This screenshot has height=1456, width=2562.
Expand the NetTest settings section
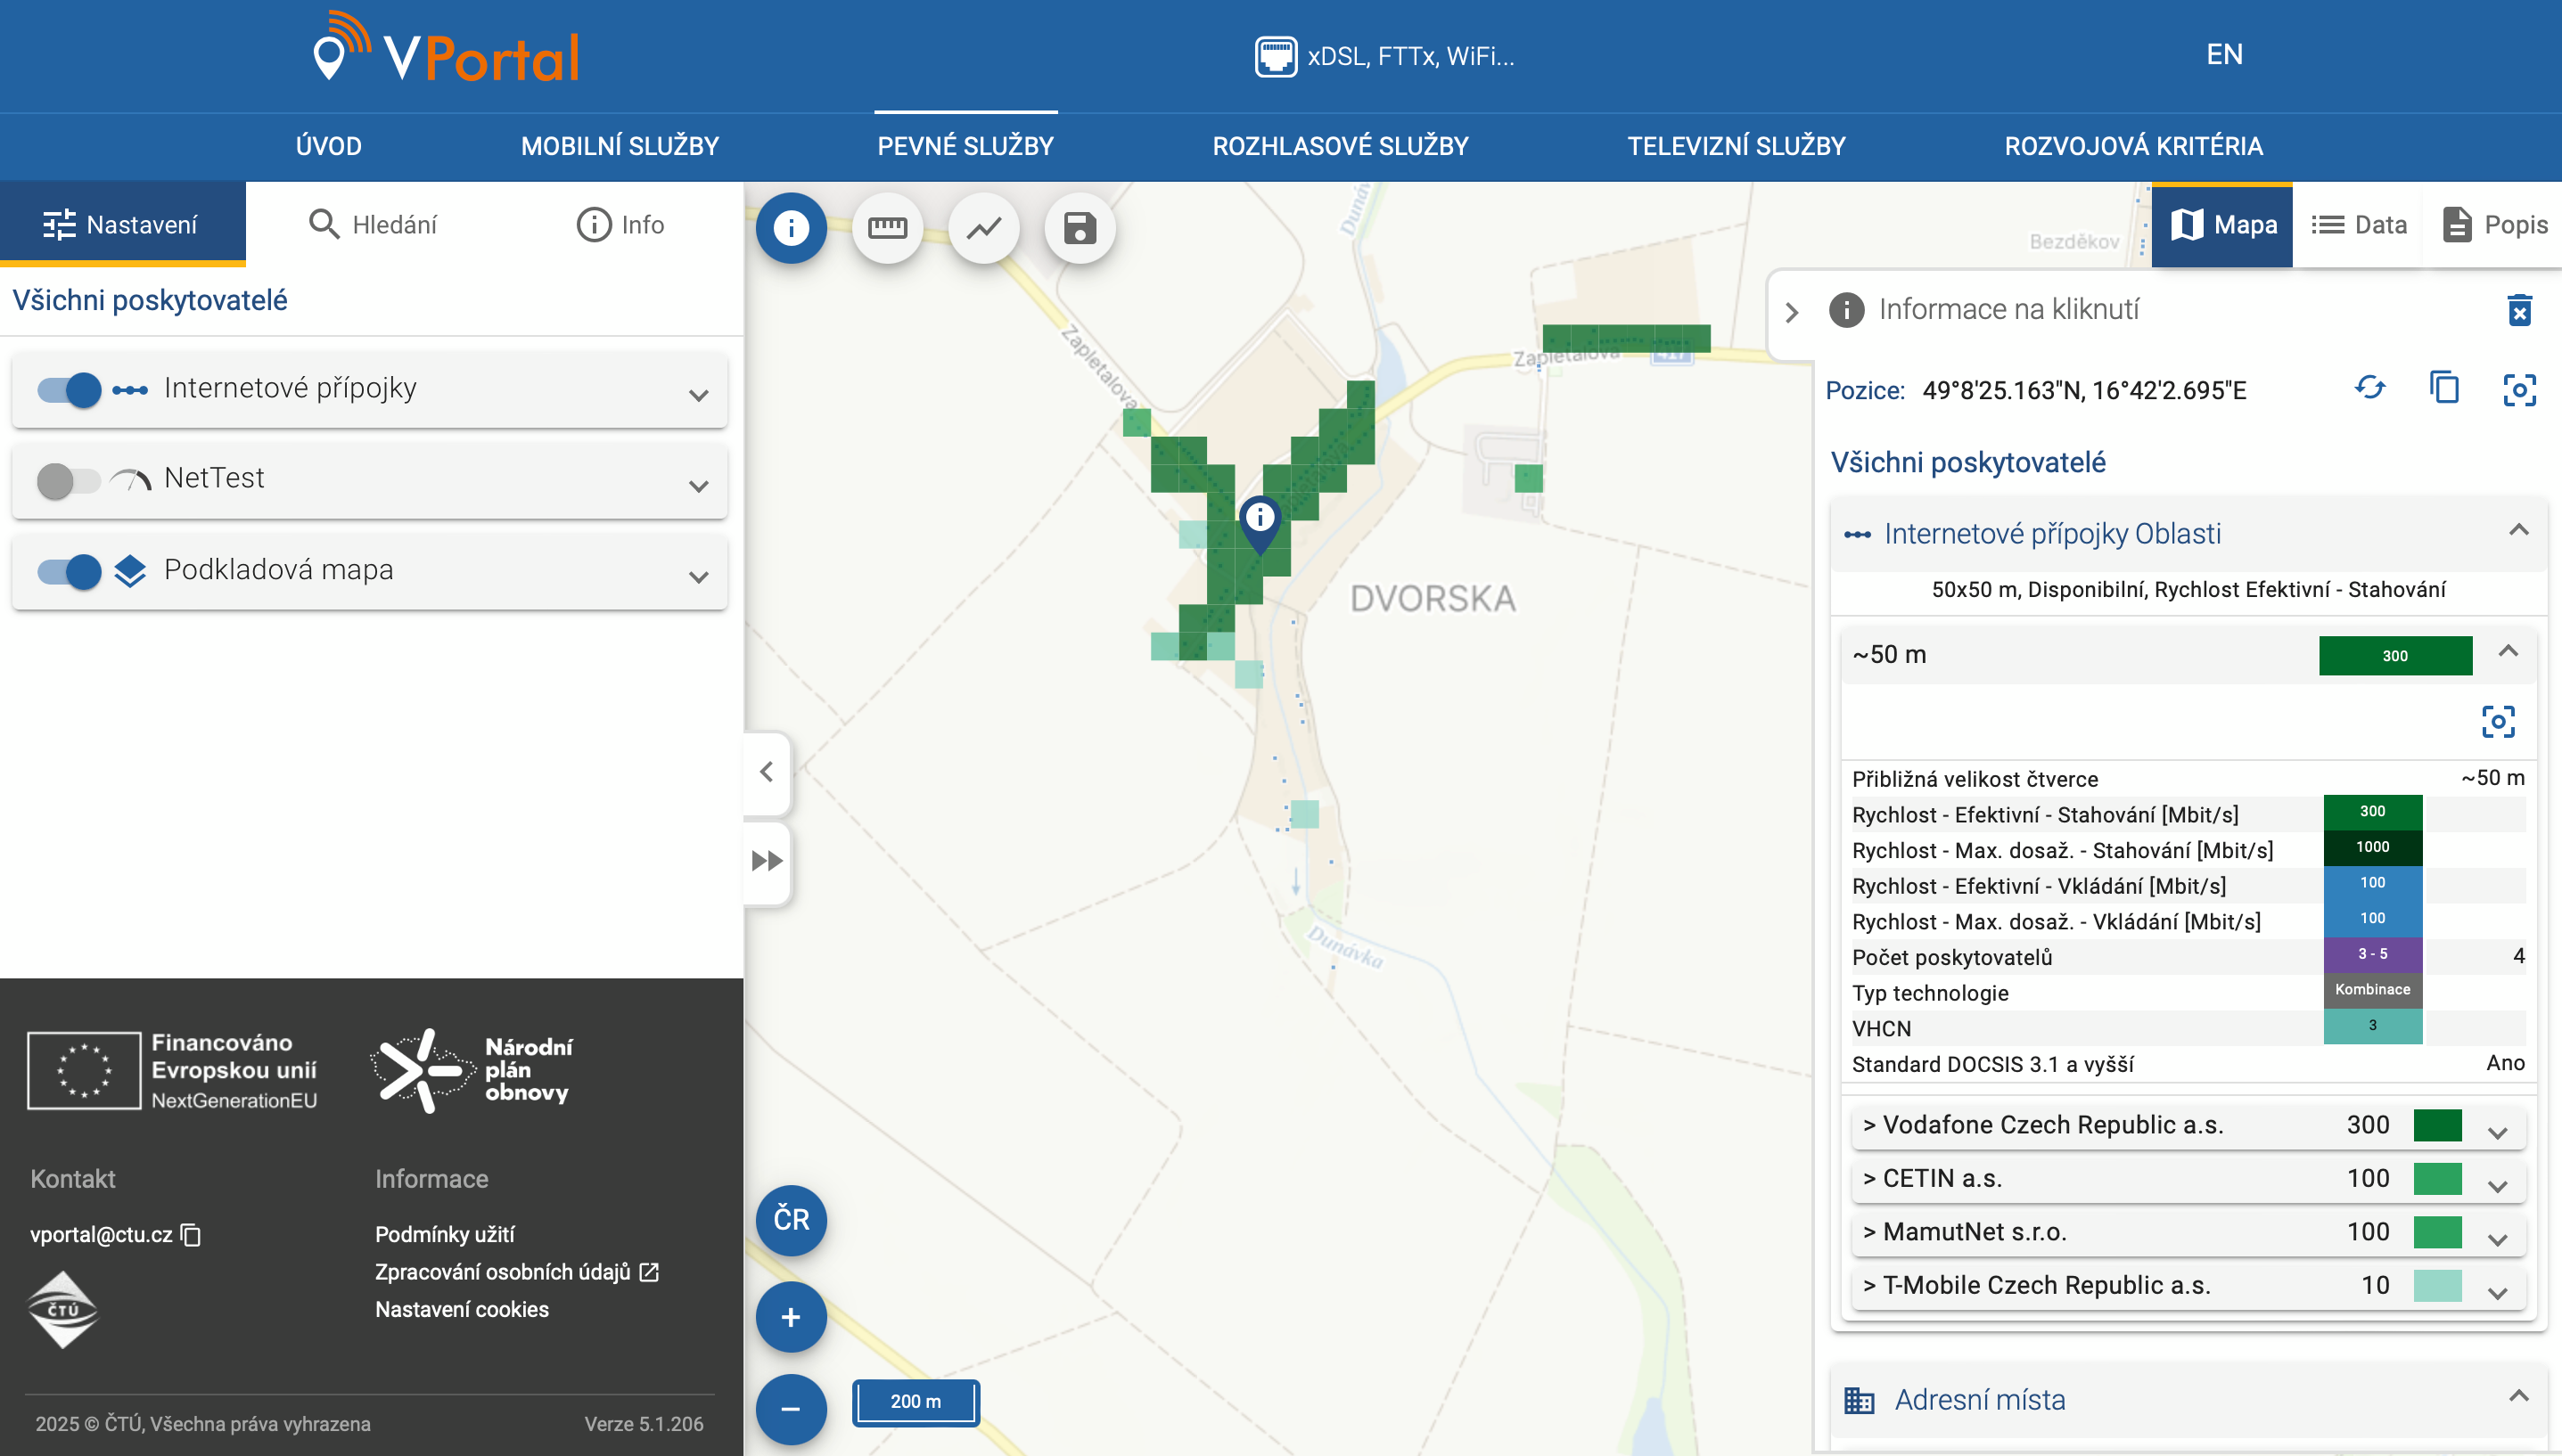tap(698, 486)
